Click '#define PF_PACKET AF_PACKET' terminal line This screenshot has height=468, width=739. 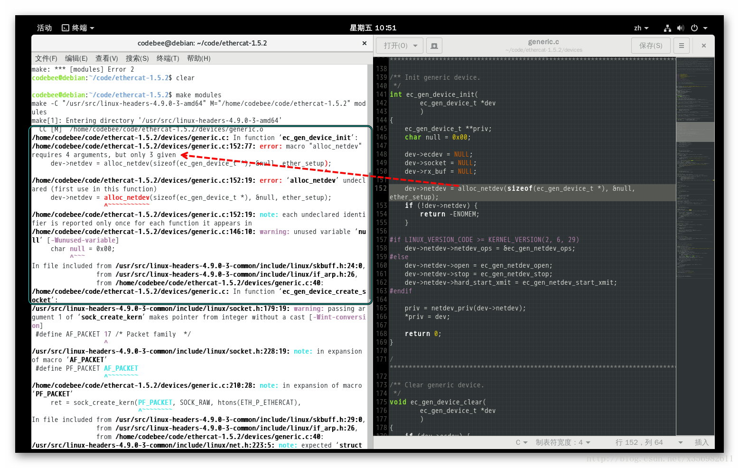87,368
